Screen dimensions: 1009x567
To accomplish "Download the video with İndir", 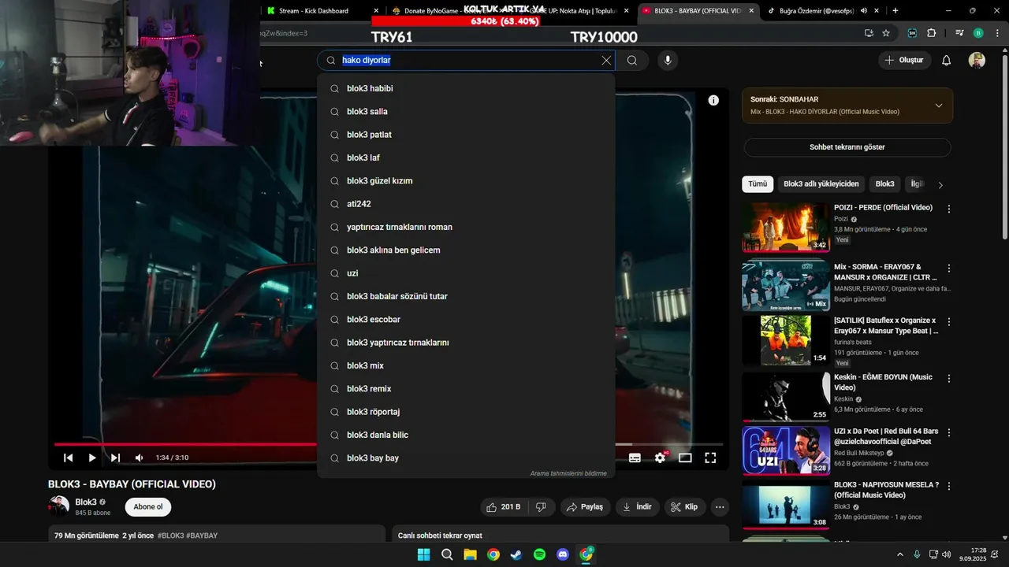I will click(x=638, y=507).
